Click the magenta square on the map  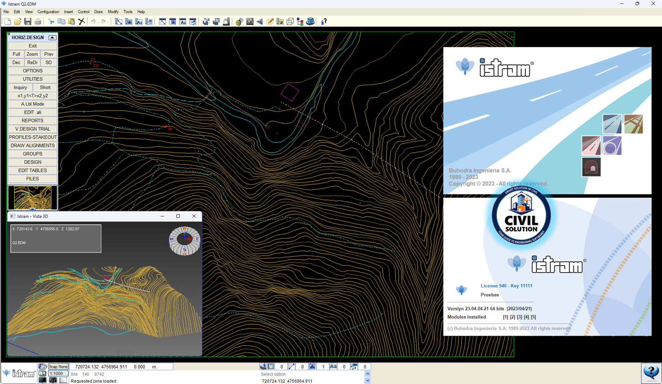[290, 92]
